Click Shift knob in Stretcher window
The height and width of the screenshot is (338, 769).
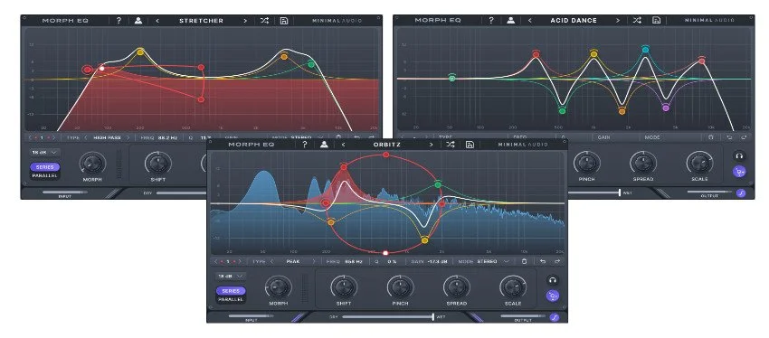(x=158, y=163)
